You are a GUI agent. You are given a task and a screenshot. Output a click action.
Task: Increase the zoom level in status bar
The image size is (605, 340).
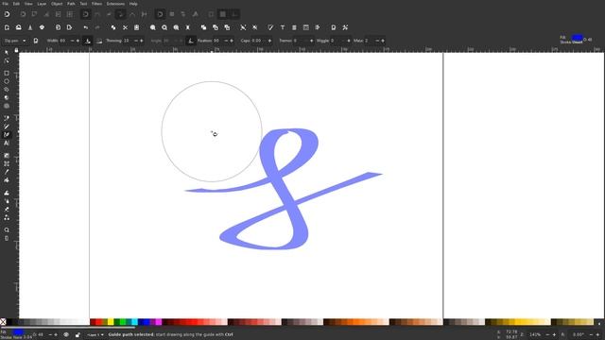point(554,334)
